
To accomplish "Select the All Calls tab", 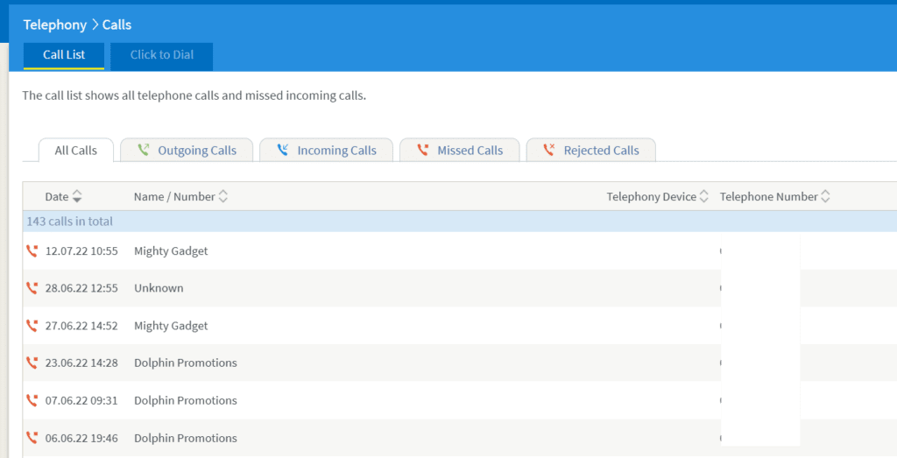I will coord(75,151).
